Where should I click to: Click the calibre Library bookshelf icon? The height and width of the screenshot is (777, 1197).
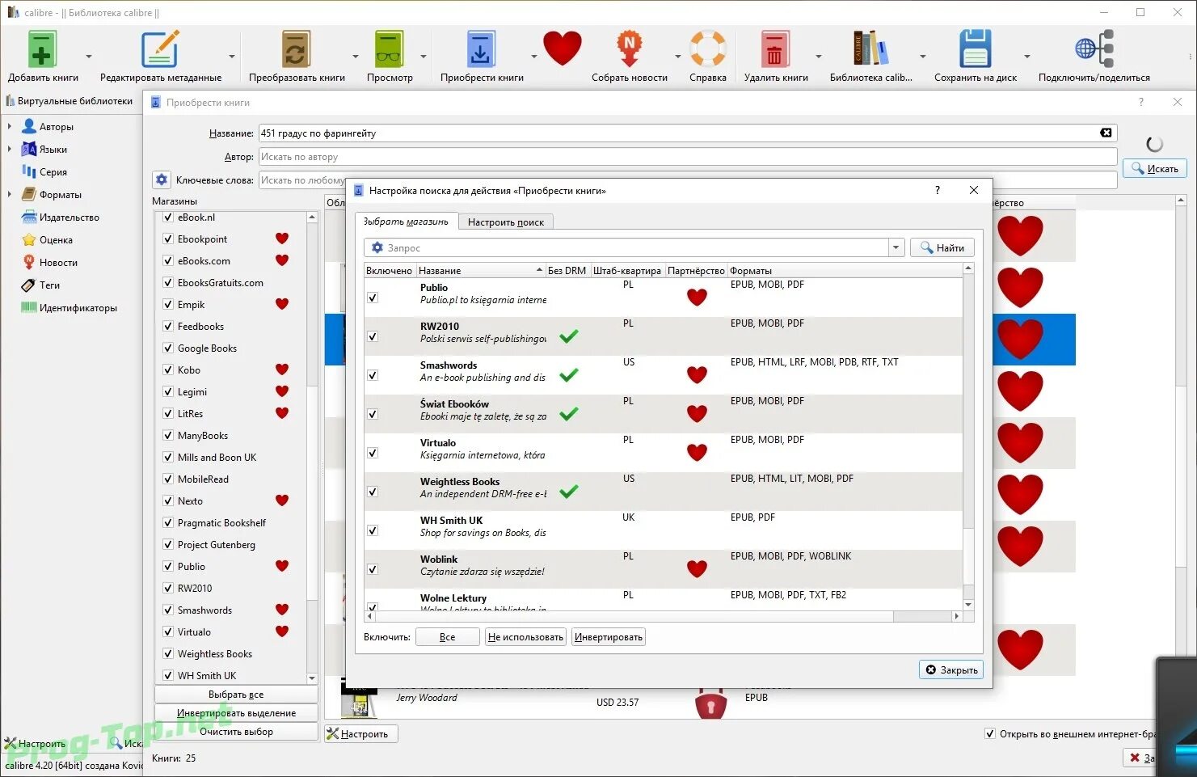[x=870, y=49]
